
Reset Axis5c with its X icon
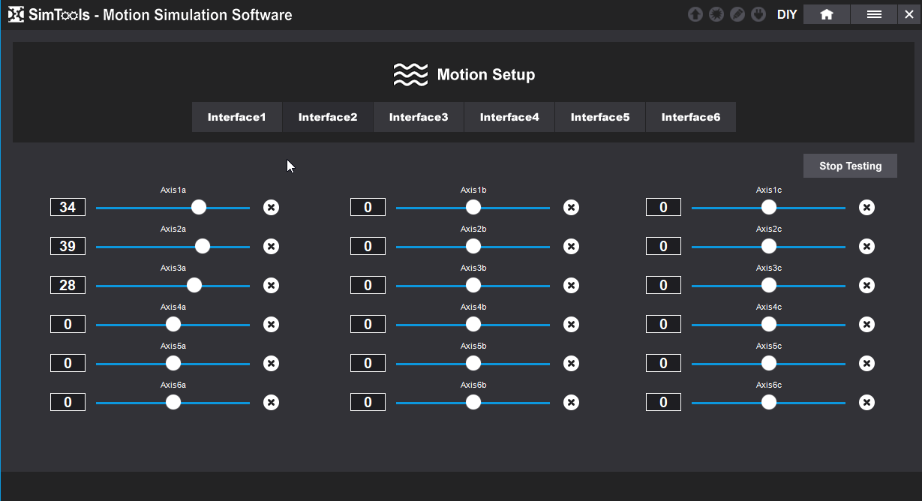[x=867, y=363]
